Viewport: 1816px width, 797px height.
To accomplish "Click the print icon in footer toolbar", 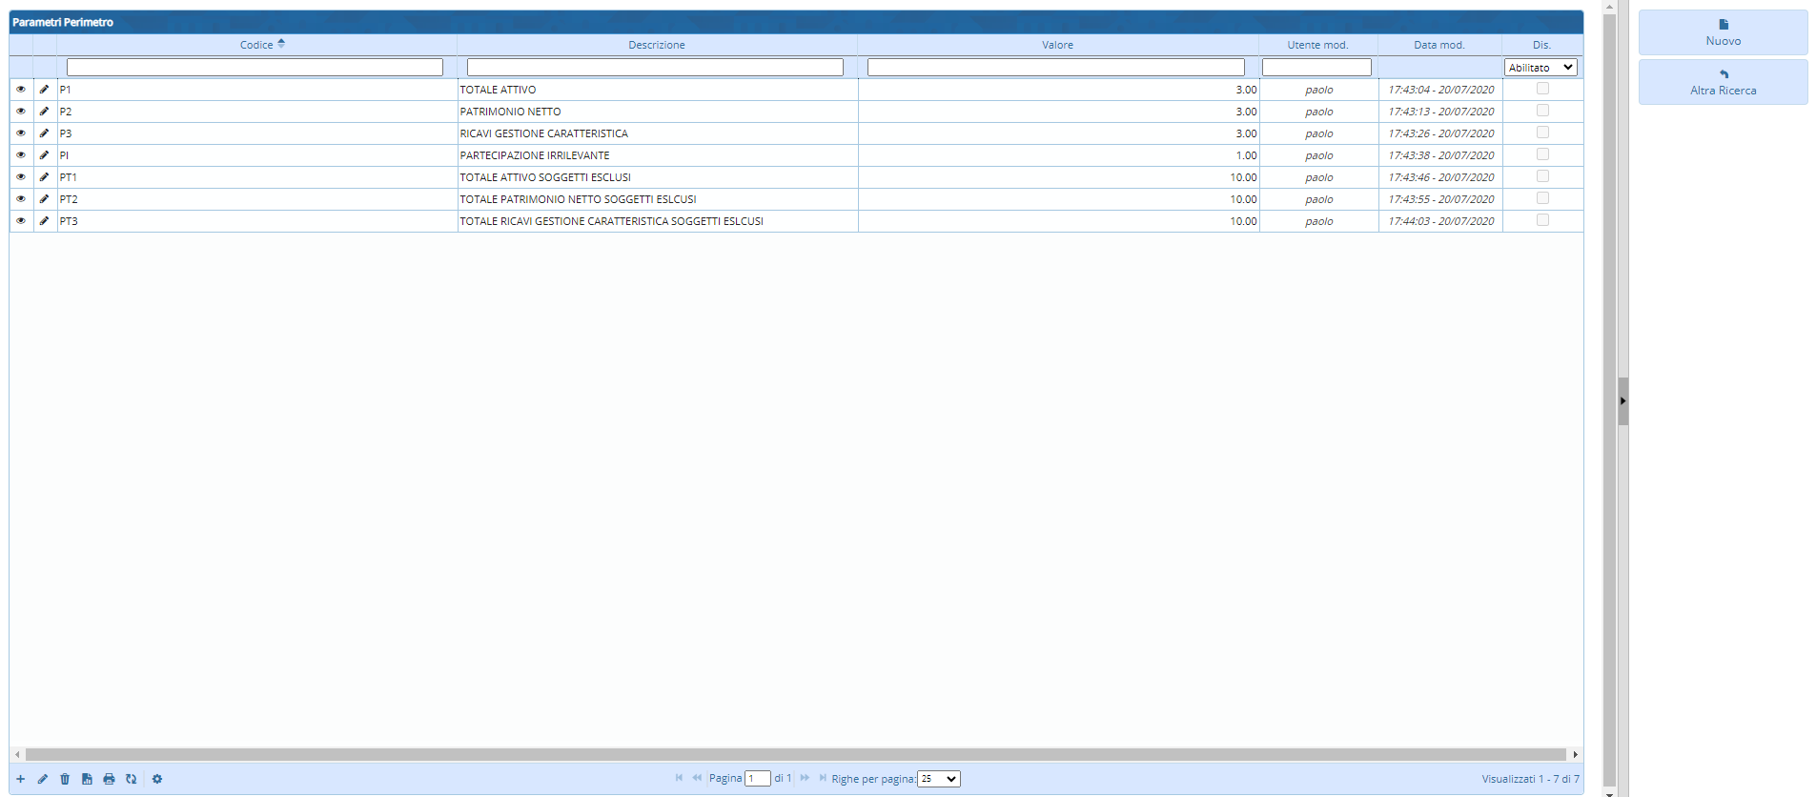I will tap(109, 779).
